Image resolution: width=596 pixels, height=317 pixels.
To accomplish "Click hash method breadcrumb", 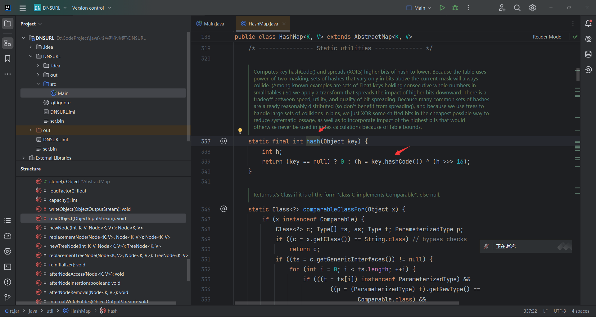I will [109, 311].
